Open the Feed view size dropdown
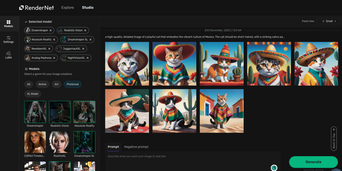 coord(329,21)
